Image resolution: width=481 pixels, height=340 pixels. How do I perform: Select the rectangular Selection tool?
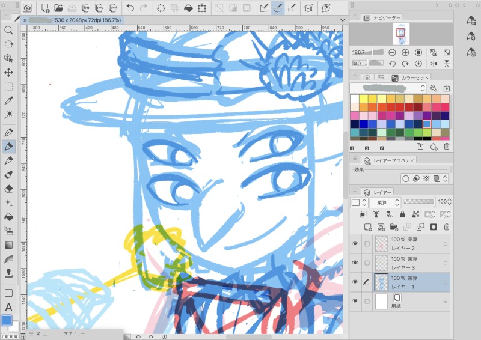pyautogui.click(x=8, y=87)
